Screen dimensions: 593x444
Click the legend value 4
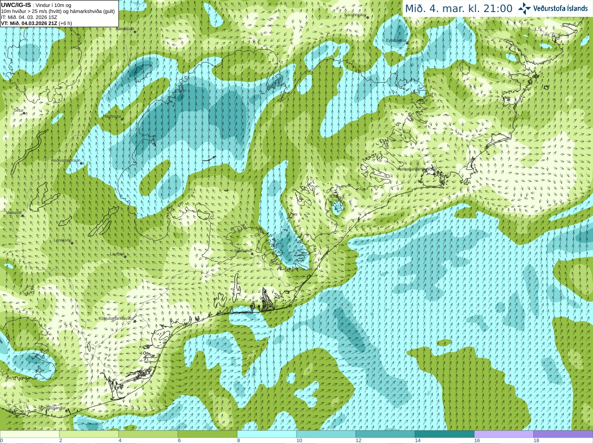coord(120,441)
